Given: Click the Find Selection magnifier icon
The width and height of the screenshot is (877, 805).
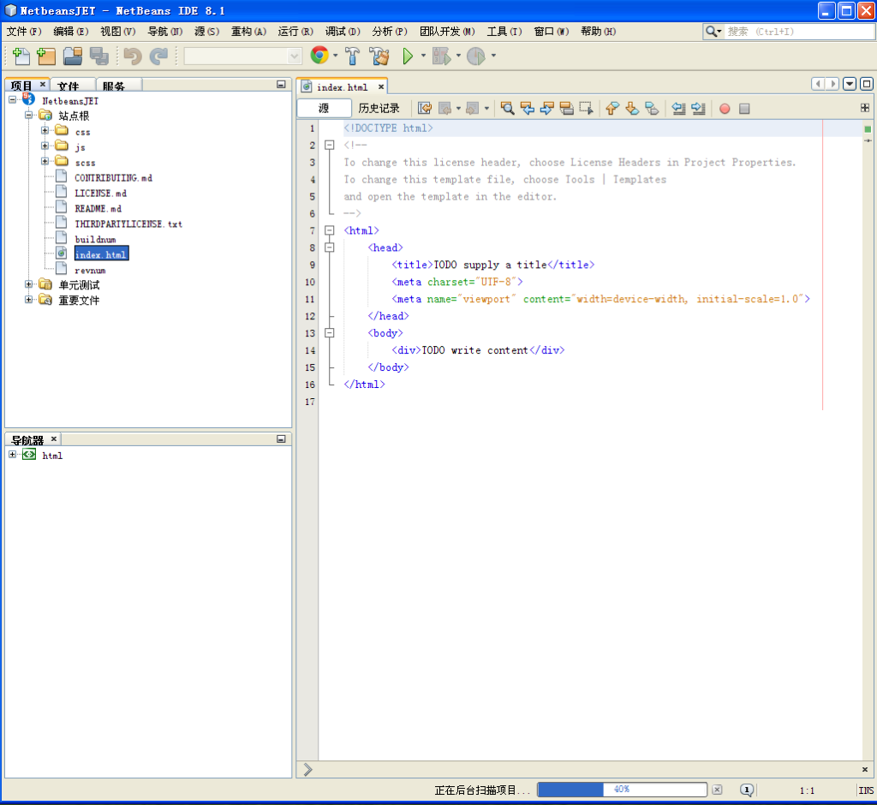Looking at the screenshot, I should [508, 109].
